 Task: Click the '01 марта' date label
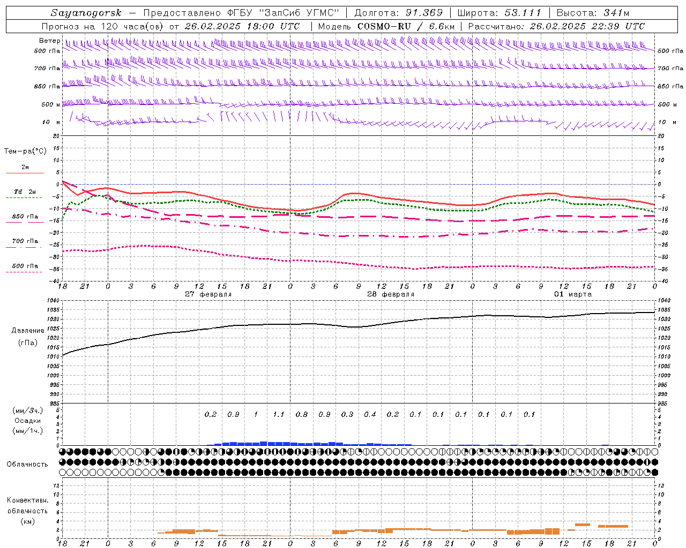[573, 294]
